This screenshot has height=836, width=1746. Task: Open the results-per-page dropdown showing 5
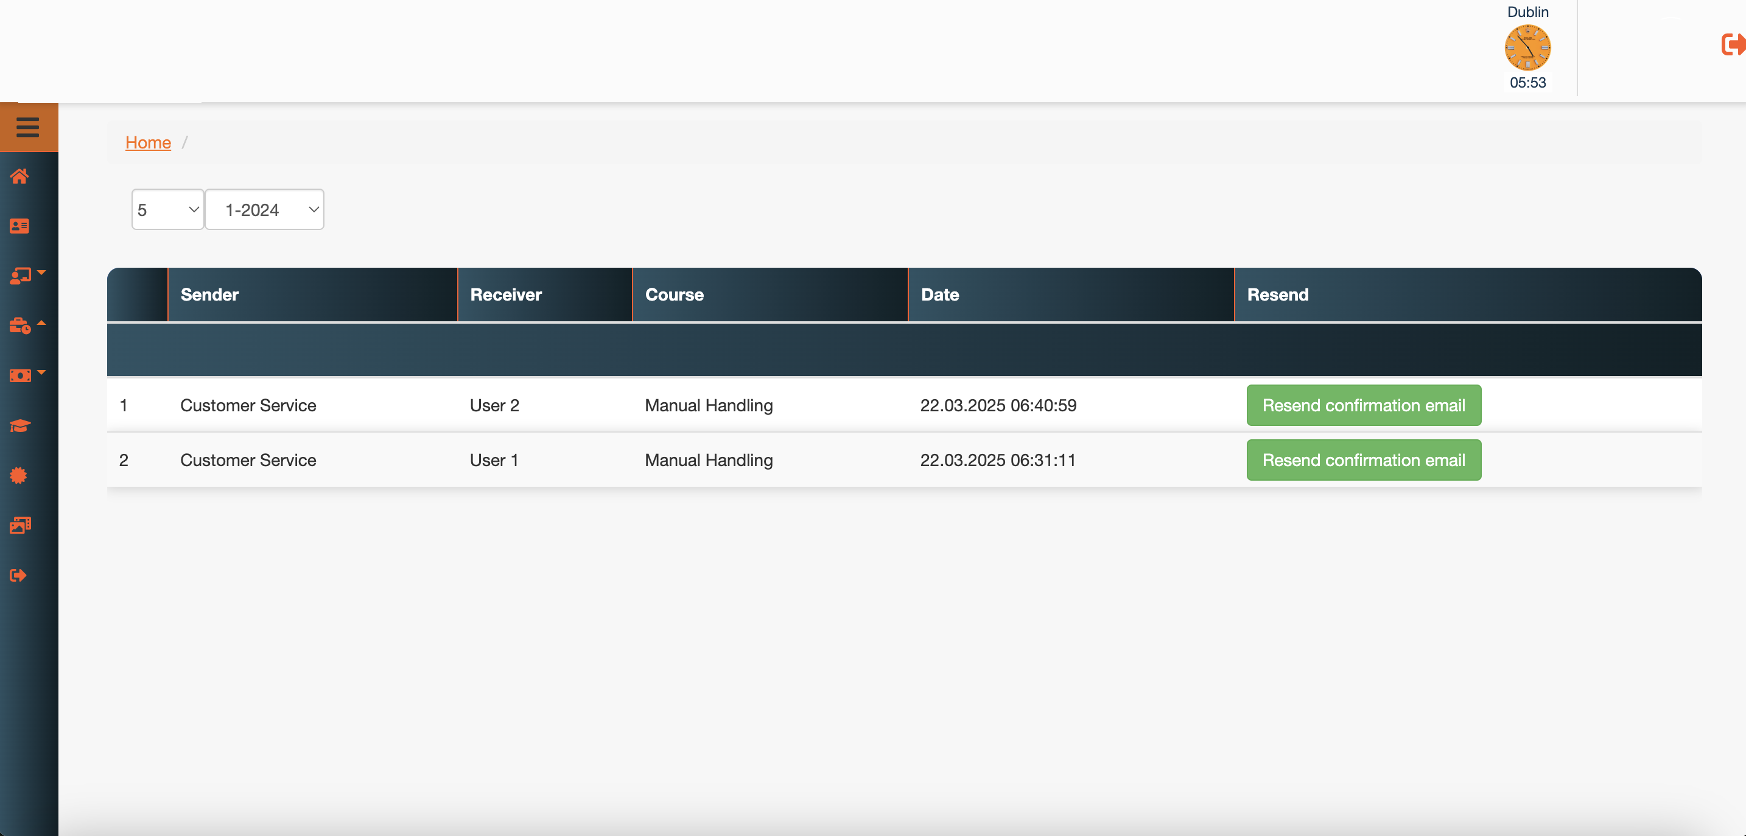tap(167, 209)
